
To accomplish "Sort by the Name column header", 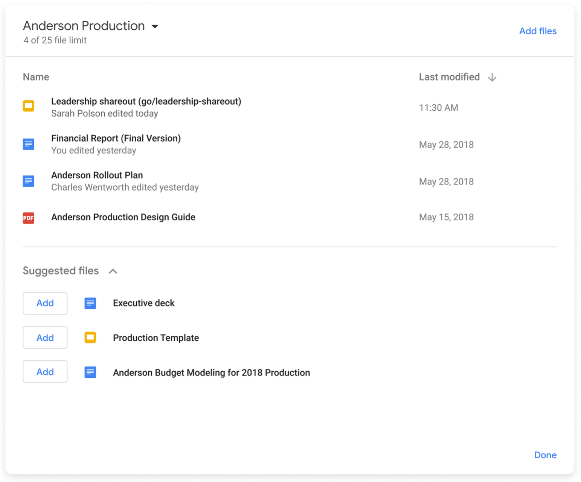I will click(36, 77).
